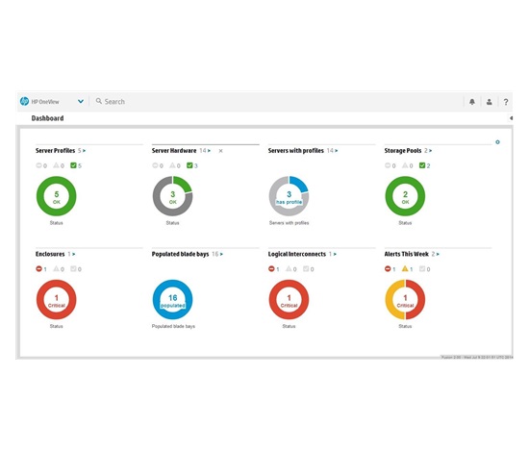Open the notifications bell icon
The height and width of the screenshot is (450, 529).
tap(472, 102)
